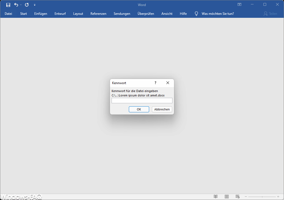This screenshot has height=200, width=284.
Task: Click 'Kennwort für die Datei eingeben' label
Action: pyautogui.click(x=135, y=91)
